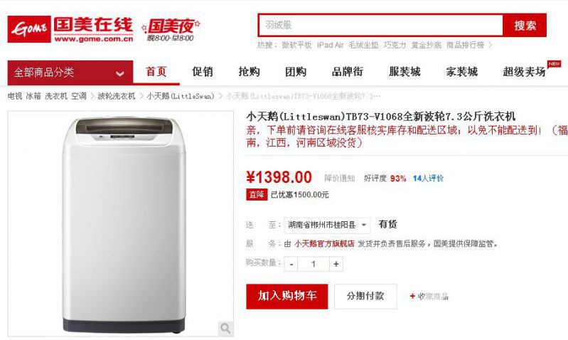Select the 首页 navigation tab
This screenshot has height=340, width=568.
[x=156, y=72]
